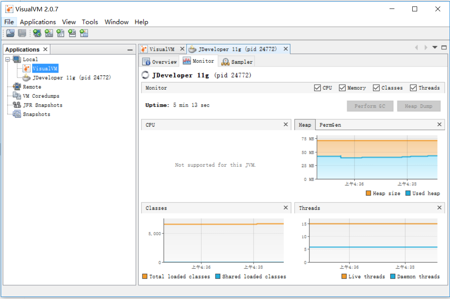Click the Local computer icon in tree
The width and height of the screenshot is (450, 299).
pyautogui.click(x=17, y=59)
